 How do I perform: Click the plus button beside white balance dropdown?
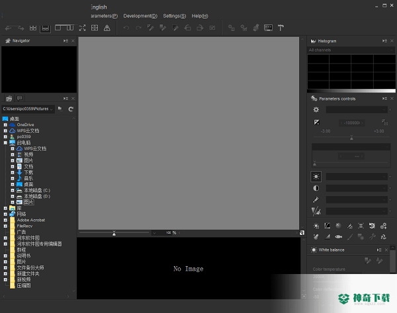390,176
